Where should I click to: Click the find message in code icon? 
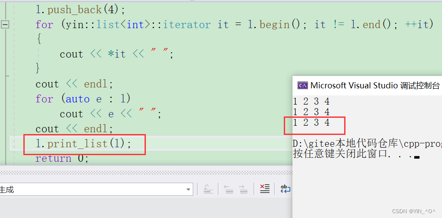pyautogui.click(x=208, y=189)
